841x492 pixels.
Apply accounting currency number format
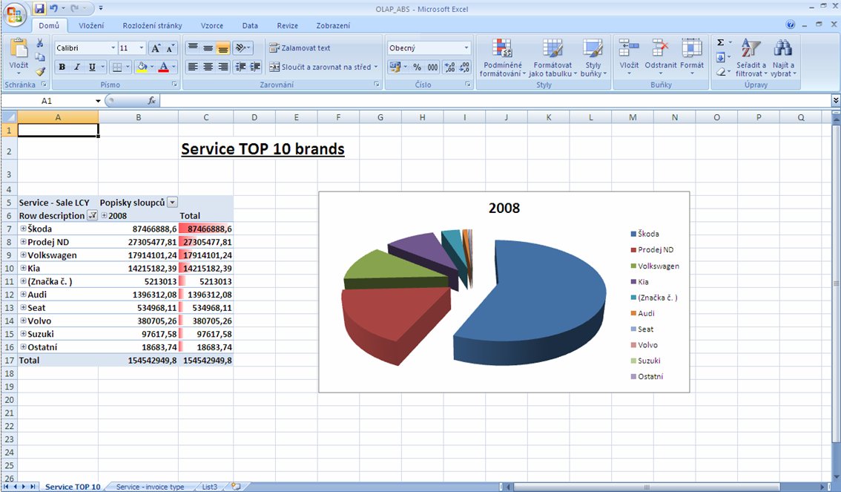click(395, 67)
